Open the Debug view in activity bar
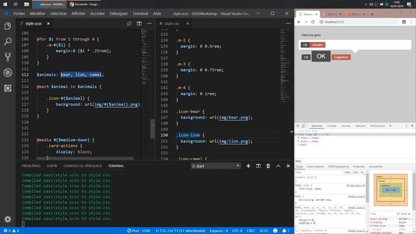The image size is (416, 234). pyautogui.click(x=8, y=72)
